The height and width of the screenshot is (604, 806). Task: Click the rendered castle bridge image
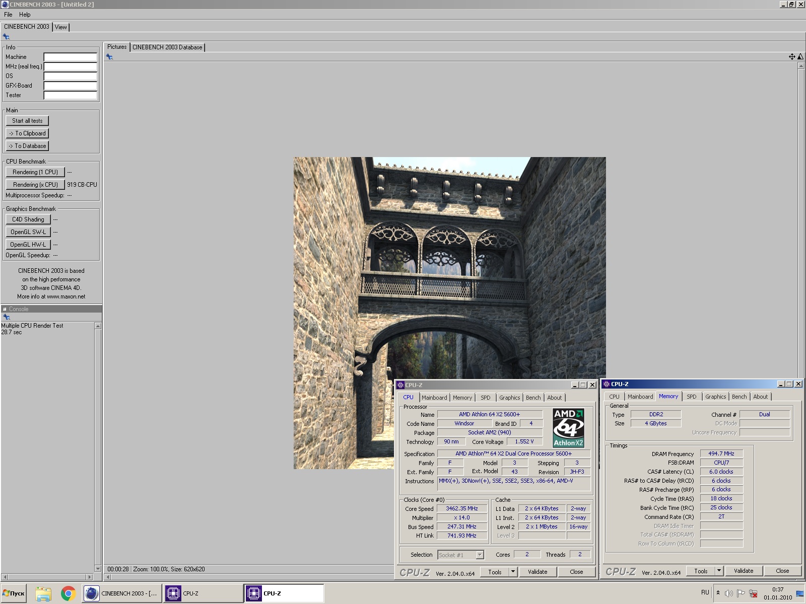tap(450, 313)
